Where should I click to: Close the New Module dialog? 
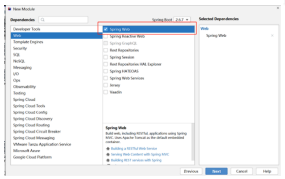pos(278,8)
